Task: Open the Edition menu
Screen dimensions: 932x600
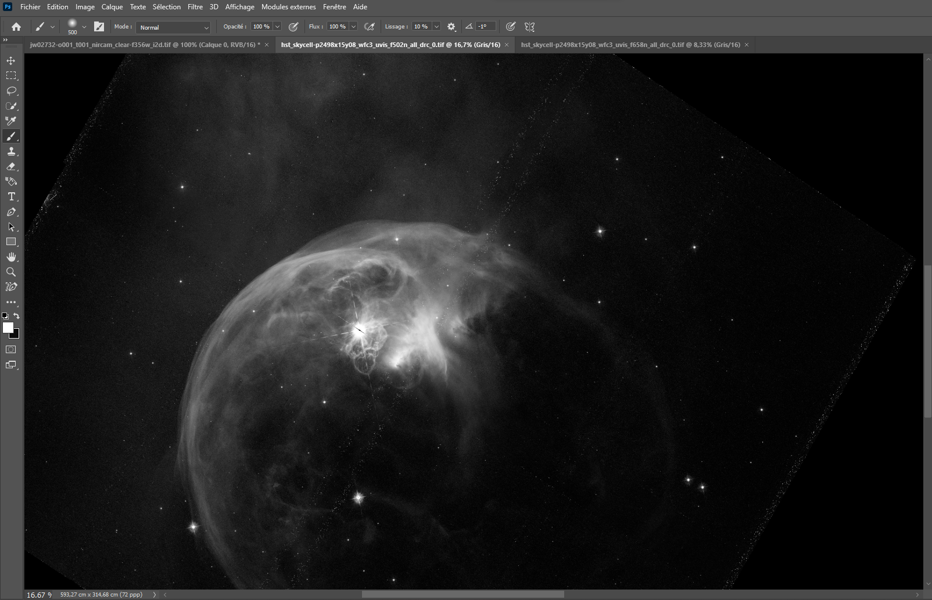Action: point(58,7)
